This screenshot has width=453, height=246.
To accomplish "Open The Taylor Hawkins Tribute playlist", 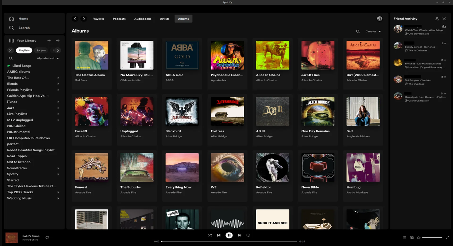I will click(x=31, y=186).
